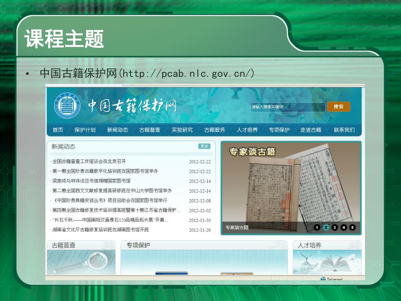
Task: Click the orange 搜索 button
Action: [338, 107]
